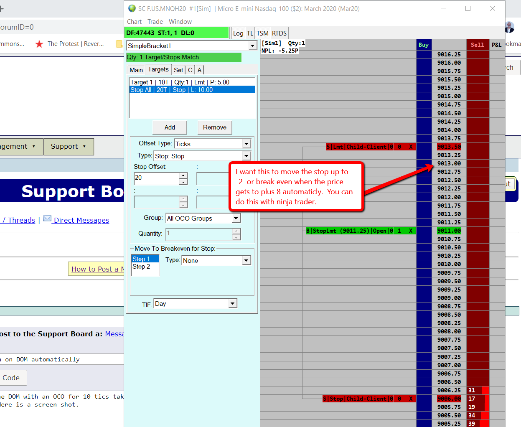The image size is (521, 427).
Task: Open the Support menu in browser
Action: click(69, 147)
